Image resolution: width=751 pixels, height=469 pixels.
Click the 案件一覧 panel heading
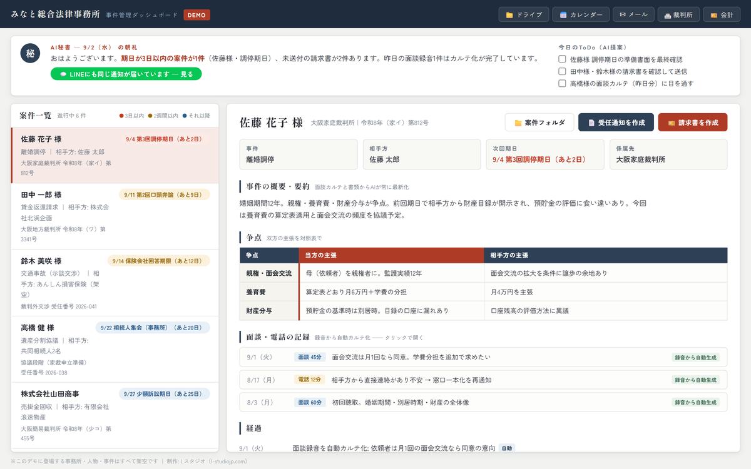pyautogui.click(x=36, y=115)
